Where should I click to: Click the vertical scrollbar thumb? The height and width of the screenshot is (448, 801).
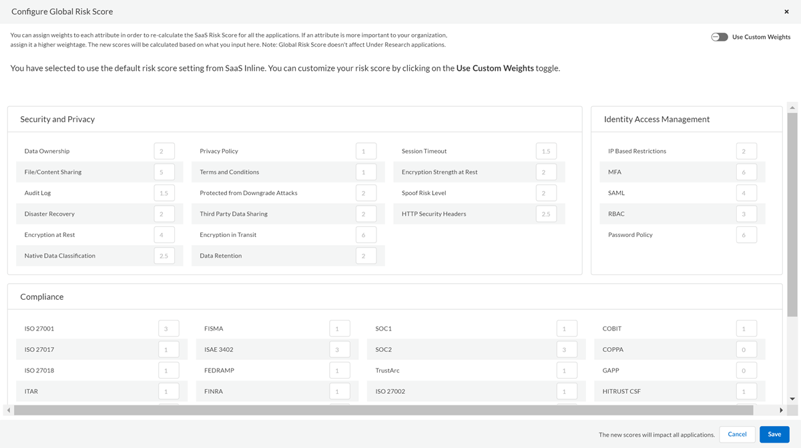click(792, 214)
